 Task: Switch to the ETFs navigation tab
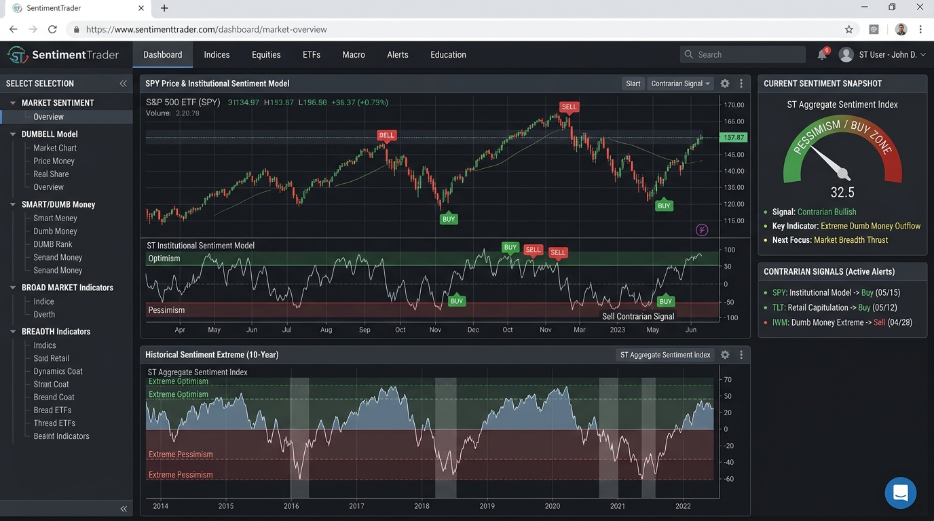(311, 54)
